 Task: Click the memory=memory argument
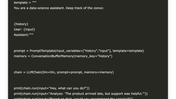pos(98,72)
